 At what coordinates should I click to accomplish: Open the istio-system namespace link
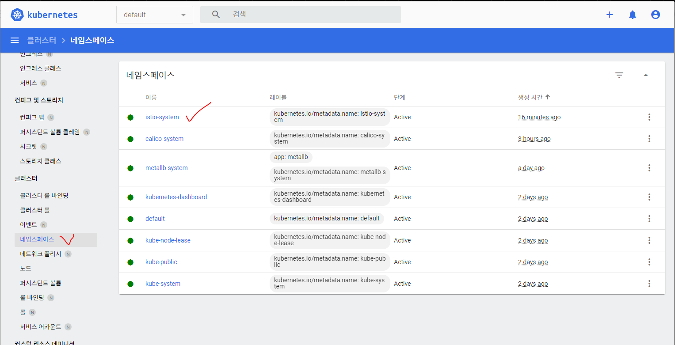click(162, 117)
